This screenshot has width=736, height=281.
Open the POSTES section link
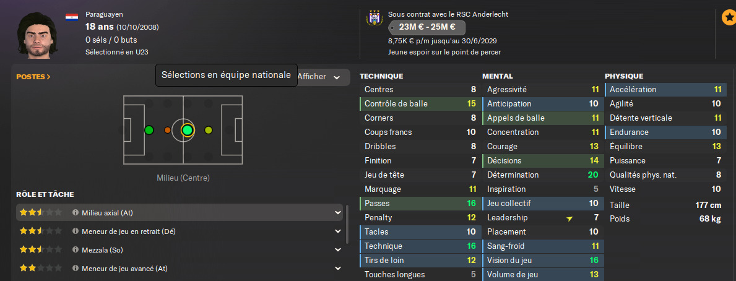pos(33,77)
